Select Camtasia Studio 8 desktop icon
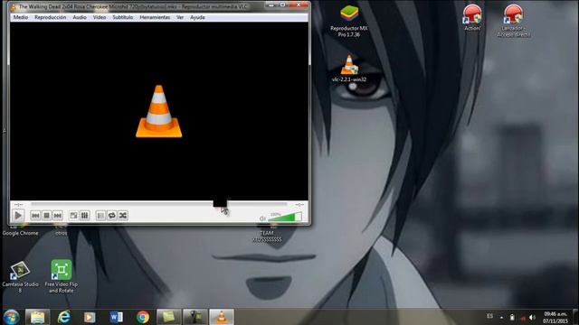579x325 pixels. (20, 277)
